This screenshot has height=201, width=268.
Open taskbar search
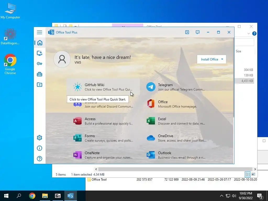pyautogui.click(x=19, y=196)
